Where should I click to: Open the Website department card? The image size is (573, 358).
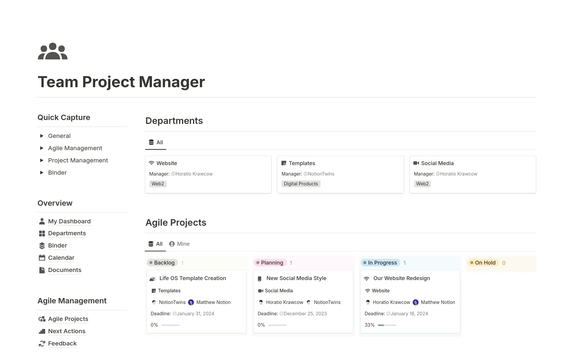(208, 174)
